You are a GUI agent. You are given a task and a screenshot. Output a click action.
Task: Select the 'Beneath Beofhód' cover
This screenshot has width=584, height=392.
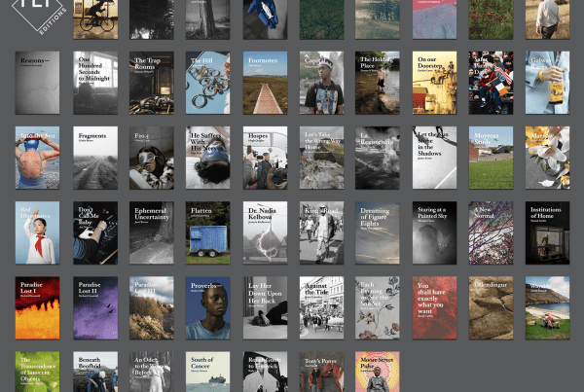[95, 372]
